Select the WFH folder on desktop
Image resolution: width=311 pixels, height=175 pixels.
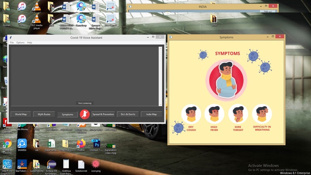pos(214,20)
